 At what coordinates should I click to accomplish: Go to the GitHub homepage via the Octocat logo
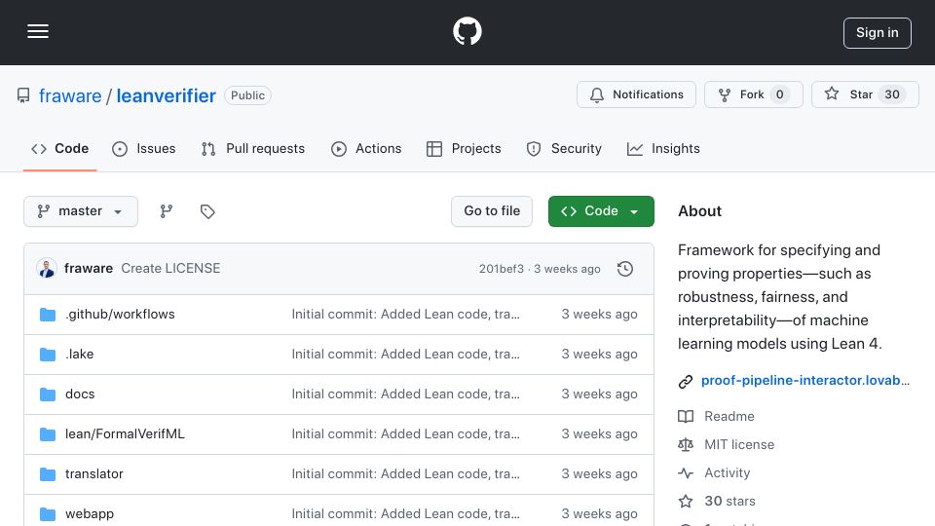467,31
